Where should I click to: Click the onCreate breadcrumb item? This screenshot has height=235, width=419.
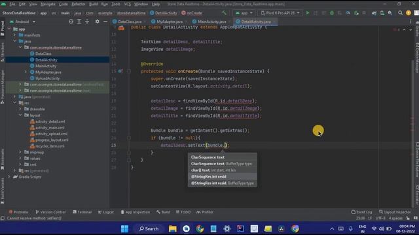[192, 13]
